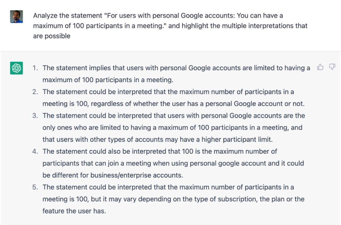The width and height of the screenshot is (341, 225).
Task: Click the phrase "higher participant limit" in item three
Action: pyautogui.click(x=236, y=140)
